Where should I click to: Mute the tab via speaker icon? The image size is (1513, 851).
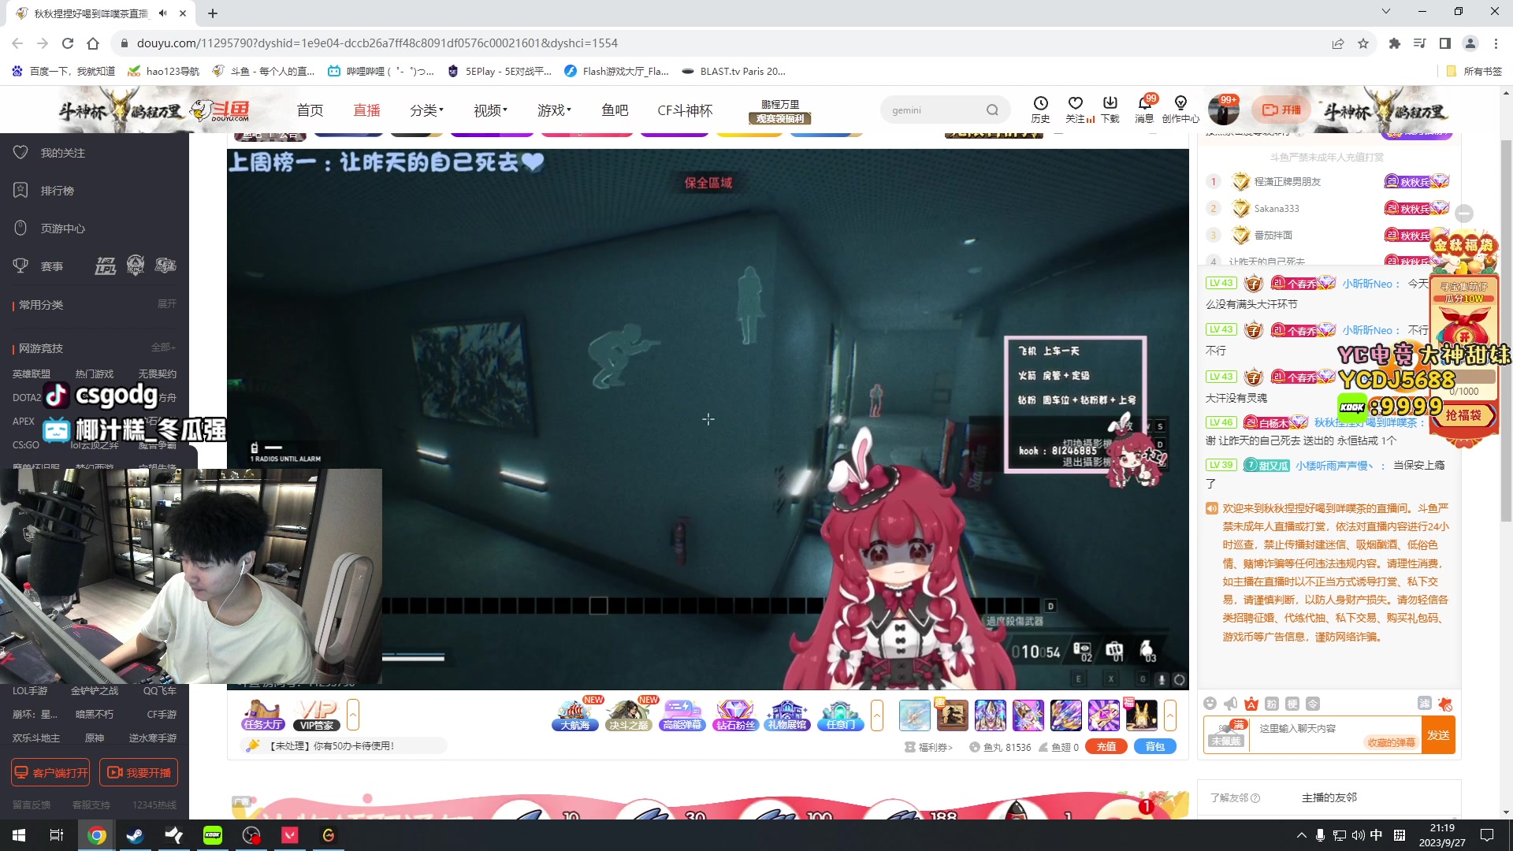coord(162,13)
